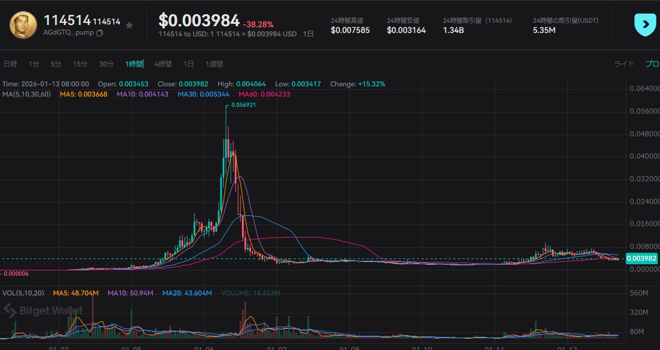The width and height of the screenshot is (660, 350).
Task: Select the 15分 timeframe
Action: (80, 64)
